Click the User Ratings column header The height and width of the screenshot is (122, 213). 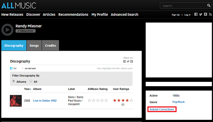[121, 89]
